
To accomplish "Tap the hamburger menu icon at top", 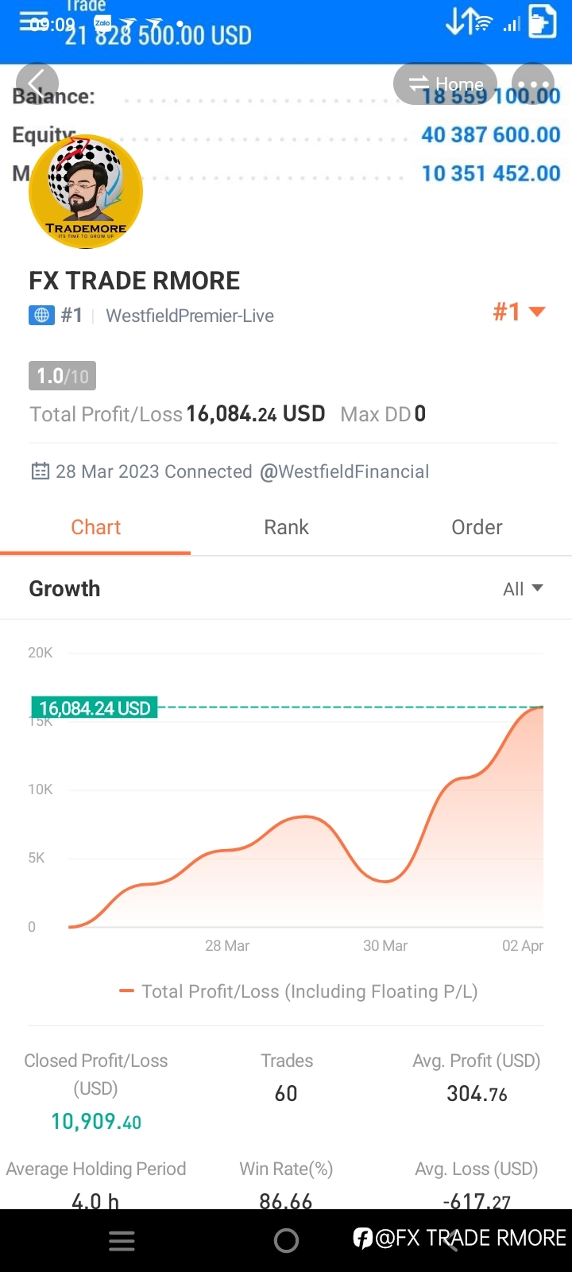I will point(33,21).
